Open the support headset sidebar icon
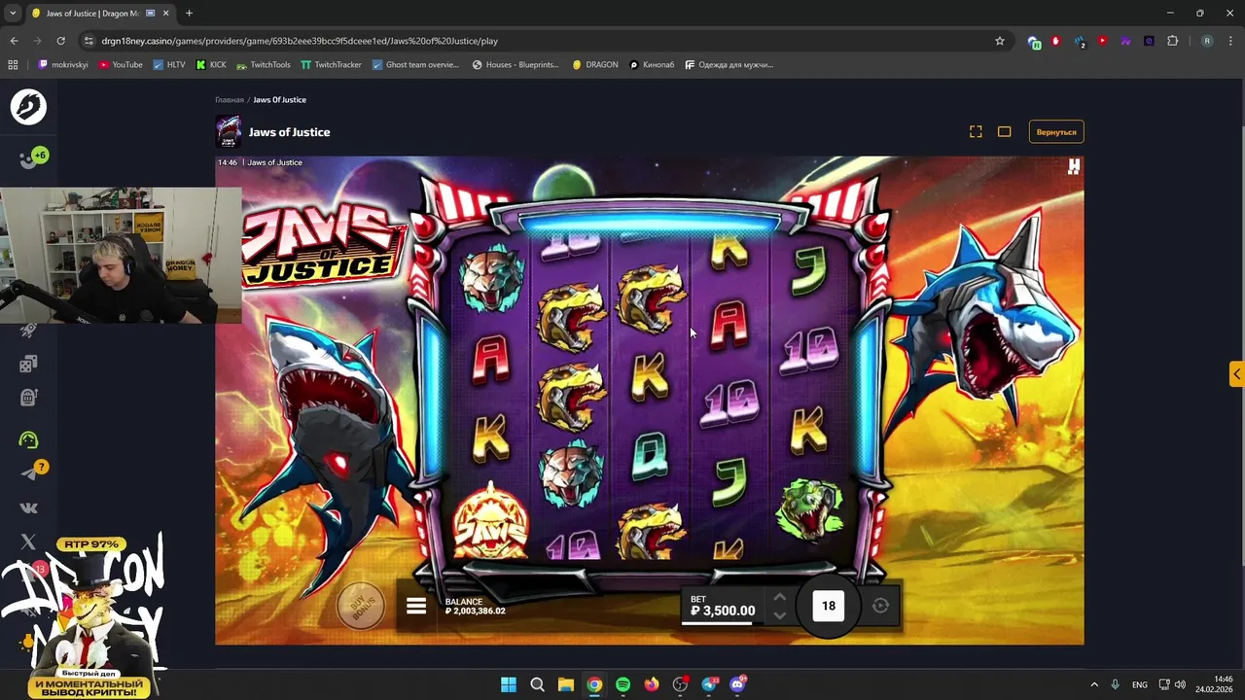The image size is (1245, 700). coord(28,439)
